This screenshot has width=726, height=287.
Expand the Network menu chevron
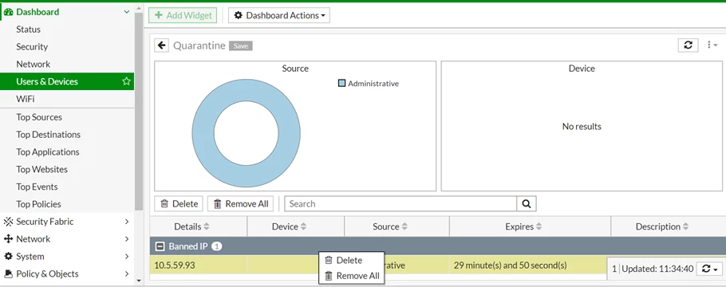pos(127,239)
